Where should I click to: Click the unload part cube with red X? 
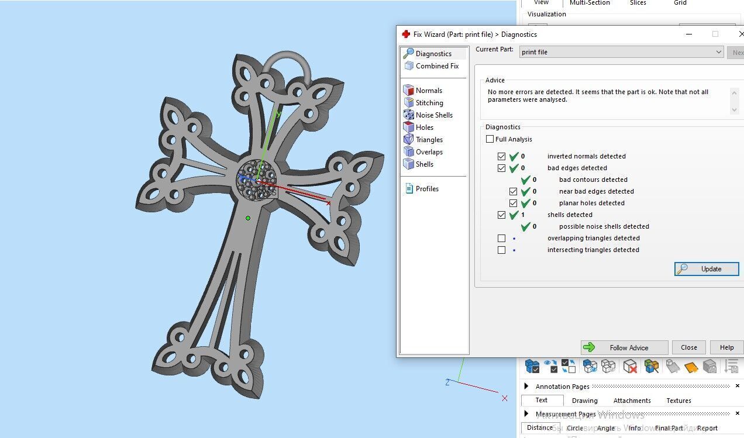tap(630, 366)
